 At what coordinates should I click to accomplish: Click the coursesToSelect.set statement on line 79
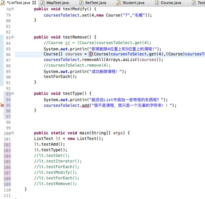click(x=98, y=15)
